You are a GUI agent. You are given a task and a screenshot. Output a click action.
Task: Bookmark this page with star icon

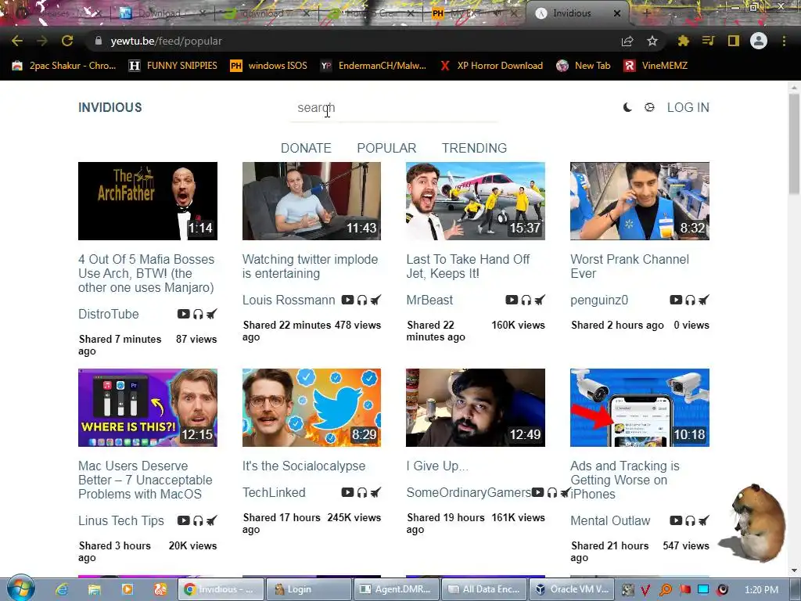[x=652, y=41]
